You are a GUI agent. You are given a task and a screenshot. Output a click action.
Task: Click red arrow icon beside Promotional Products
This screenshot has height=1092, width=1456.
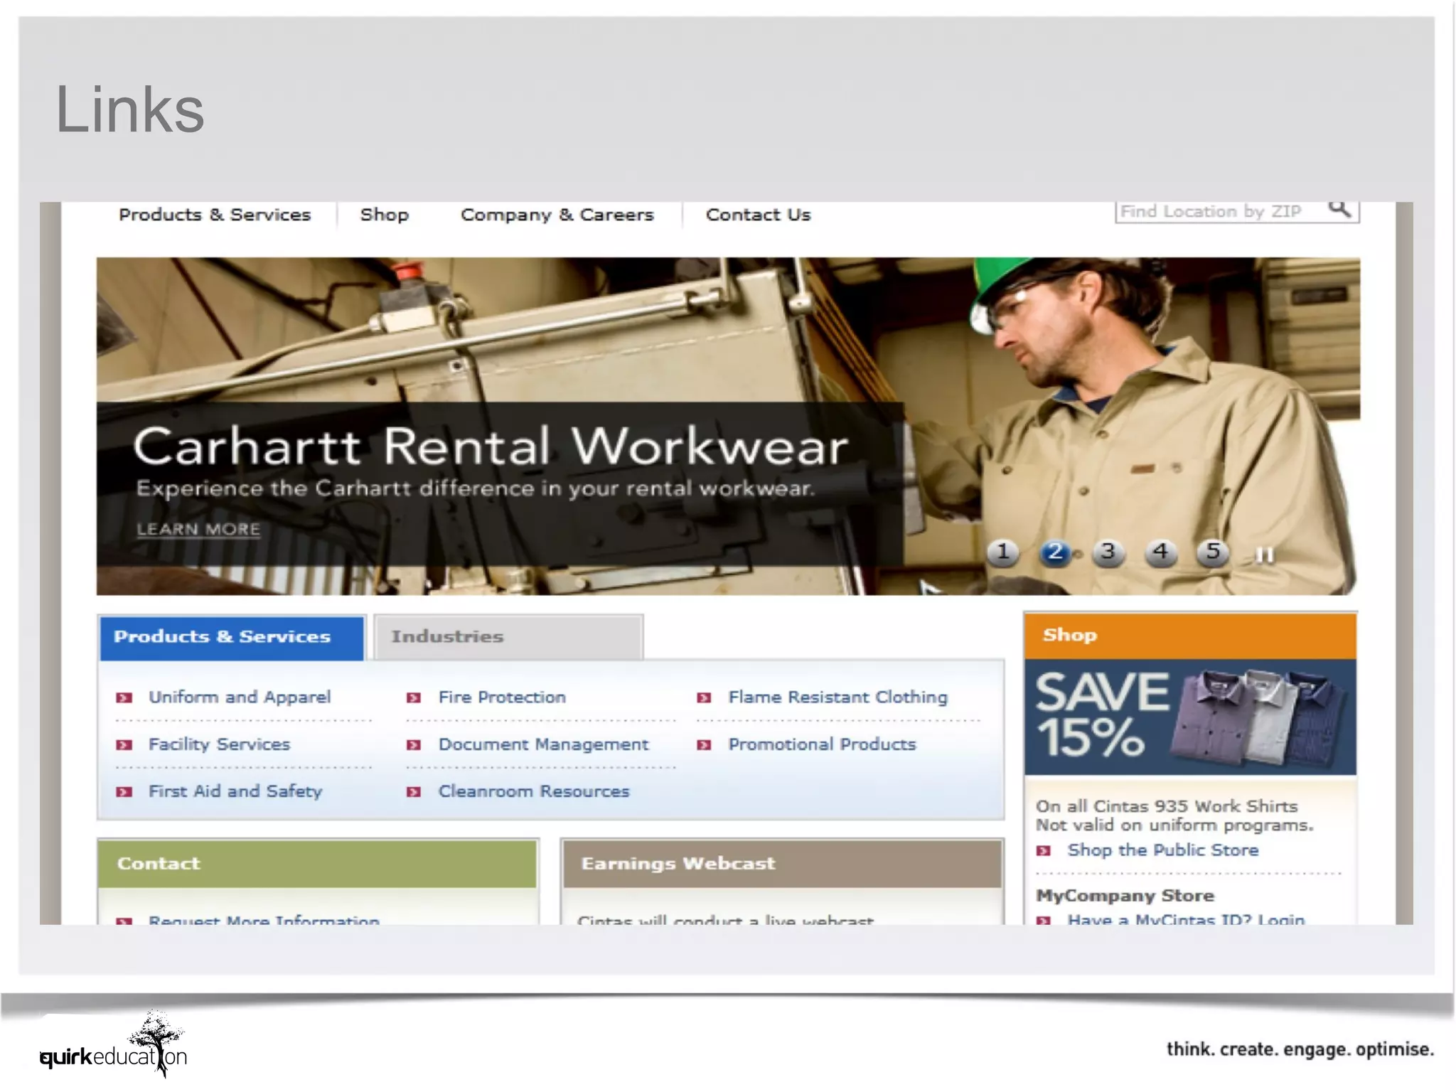(x=704, y=745)
